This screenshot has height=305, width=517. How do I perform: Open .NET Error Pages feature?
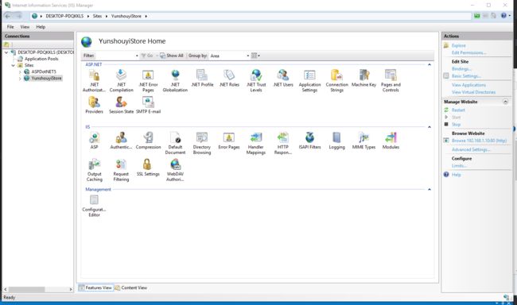click(148, 81)
